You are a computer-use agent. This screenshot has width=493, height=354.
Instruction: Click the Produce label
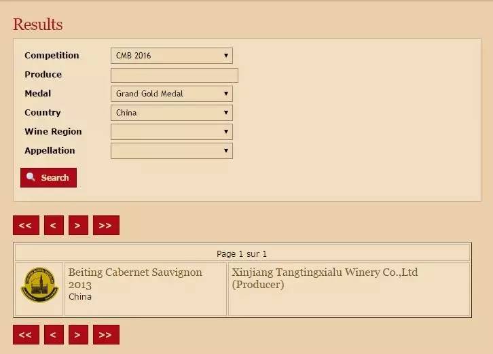43,75
